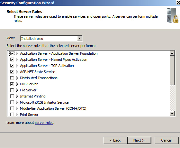180x148 pixels.
Task: Expand ASP.NET State Service arrow
Action: 17,72
